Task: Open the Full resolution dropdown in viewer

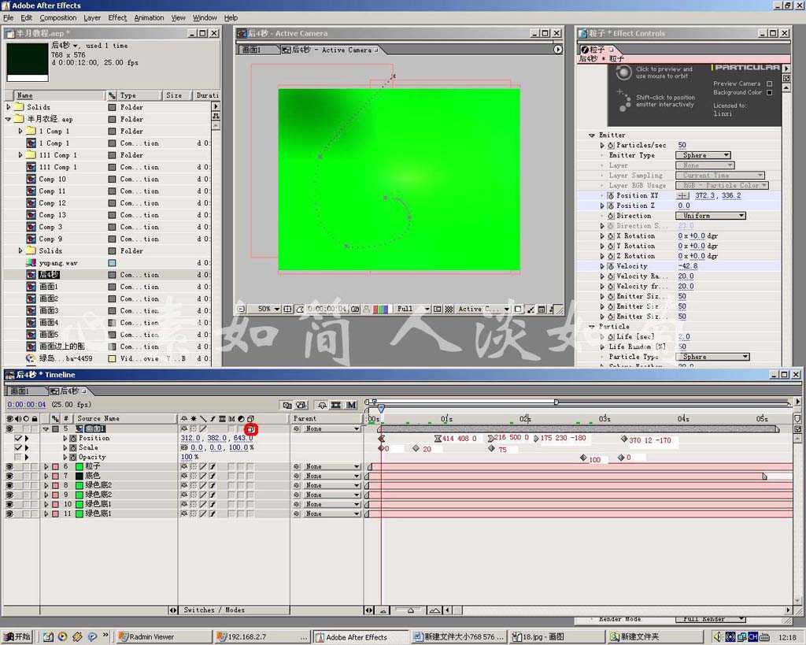Action: (412, 310)
